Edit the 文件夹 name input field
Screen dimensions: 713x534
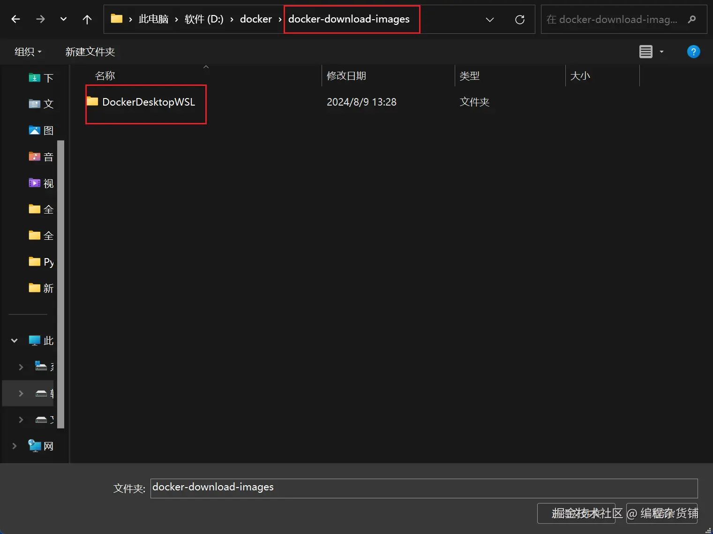pos(424,488)
